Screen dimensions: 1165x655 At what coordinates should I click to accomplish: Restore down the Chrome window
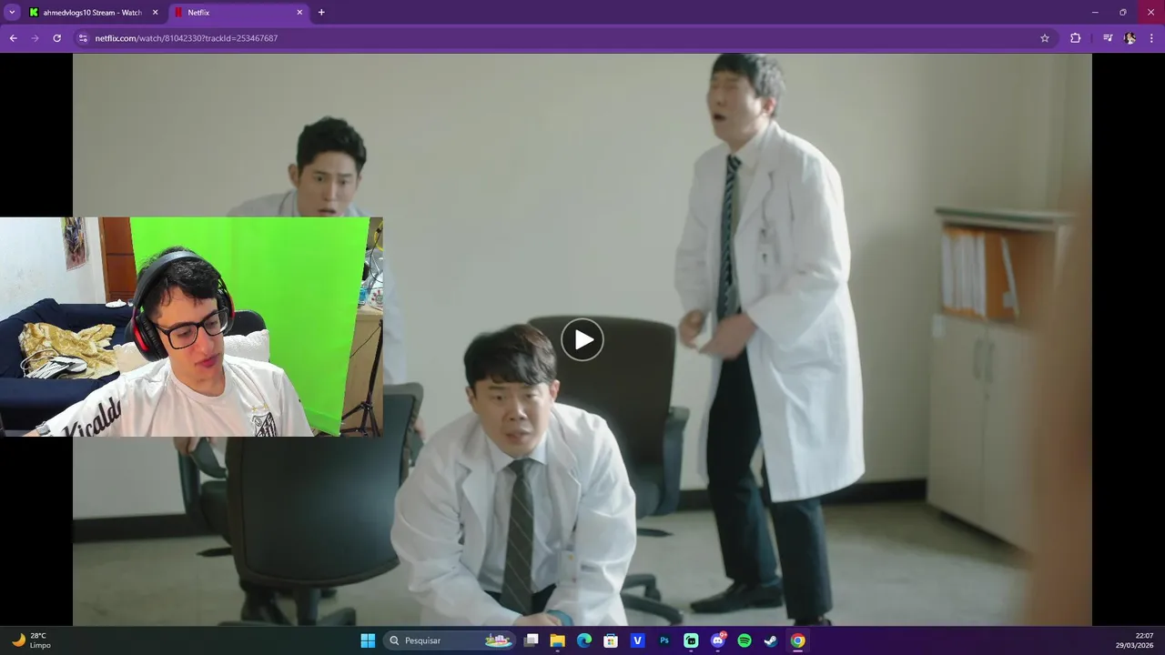(x=1122, y=13)
